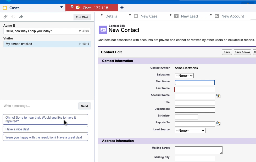This screenshot has height=162, width=256.
Task: Focus the Write a message text box
Action: [x=39, y=106]
